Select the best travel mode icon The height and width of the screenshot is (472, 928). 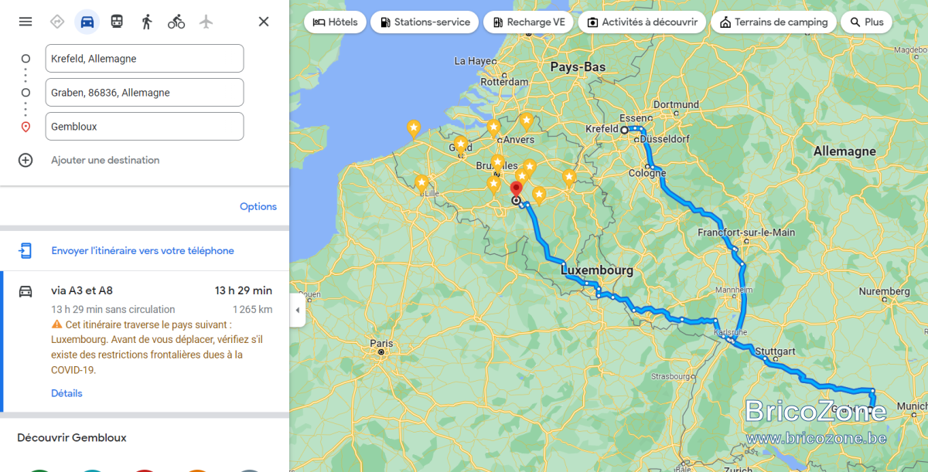[x=56, y=22]
